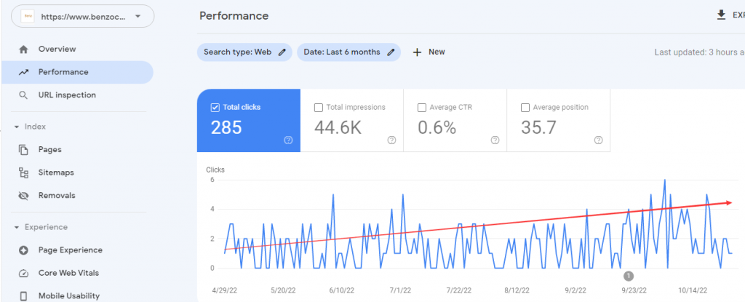745x302 pixels.
Task: Click the Page Experience plus-circle icon
Action: pos(23,250)
